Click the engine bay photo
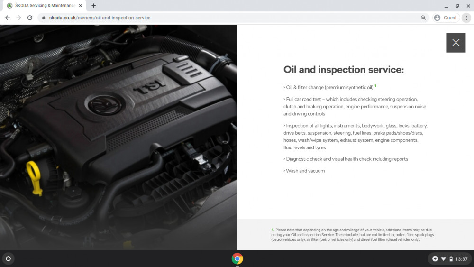The width and height of the screenshot is (474, 267). click(118, 137)
